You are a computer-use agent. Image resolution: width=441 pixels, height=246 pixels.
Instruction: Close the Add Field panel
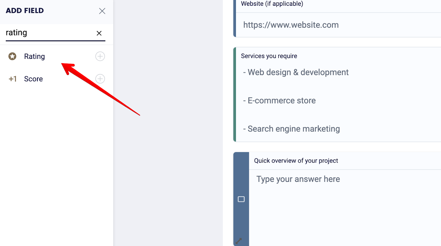102,11
